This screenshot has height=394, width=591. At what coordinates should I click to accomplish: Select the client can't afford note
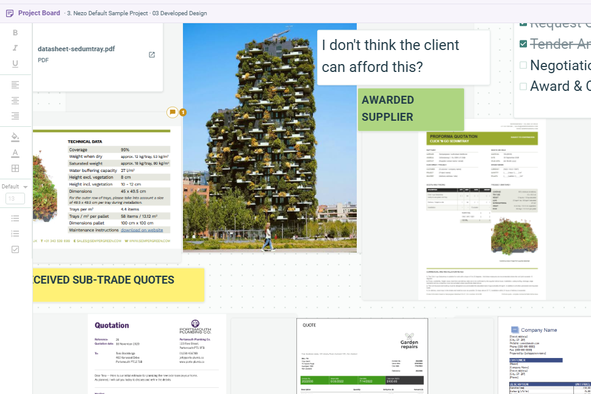tap(403, 57)
